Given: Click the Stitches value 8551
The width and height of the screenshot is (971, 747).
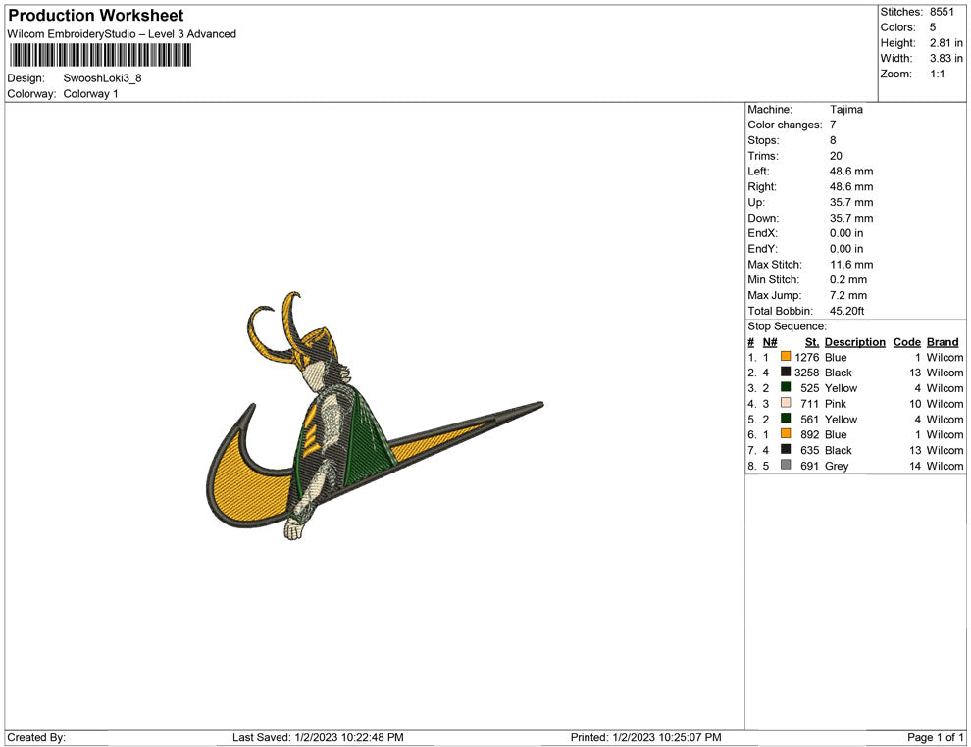Looking at the screenshot, I should 942,12.
